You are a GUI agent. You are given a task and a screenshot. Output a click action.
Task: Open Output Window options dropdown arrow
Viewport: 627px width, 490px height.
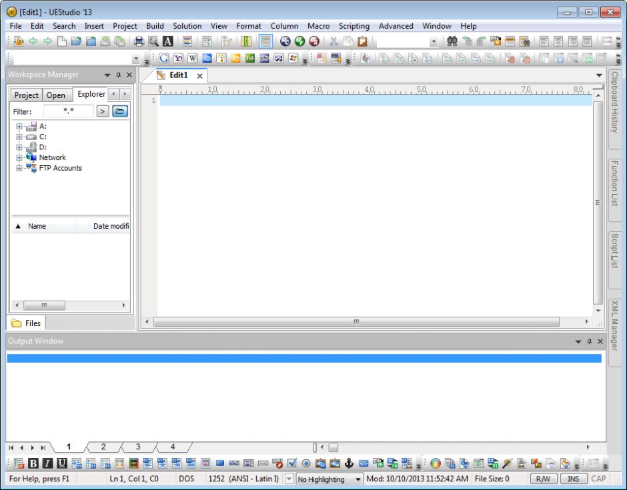[578, 341]
